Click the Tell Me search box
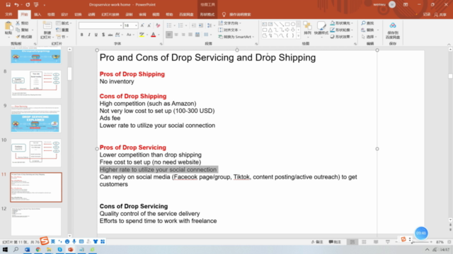The width and height of the screenshot is (453, 254). pos(240,14)
